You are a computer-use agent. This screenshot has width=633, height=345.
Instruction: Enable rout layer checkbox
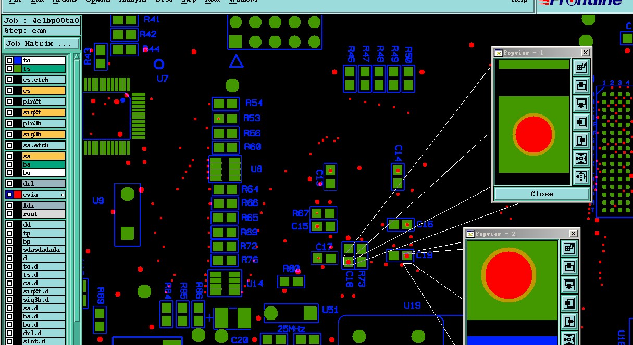[9, 214]
